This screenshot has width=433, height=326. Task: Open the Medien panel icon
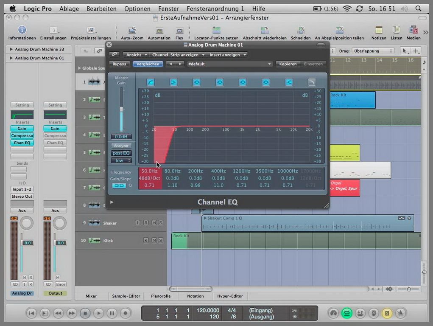(x=413, y=30)
